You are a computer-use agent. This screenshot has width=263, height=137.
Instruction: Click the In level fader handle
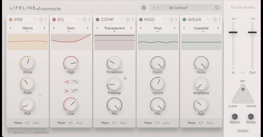pos(233,32)
